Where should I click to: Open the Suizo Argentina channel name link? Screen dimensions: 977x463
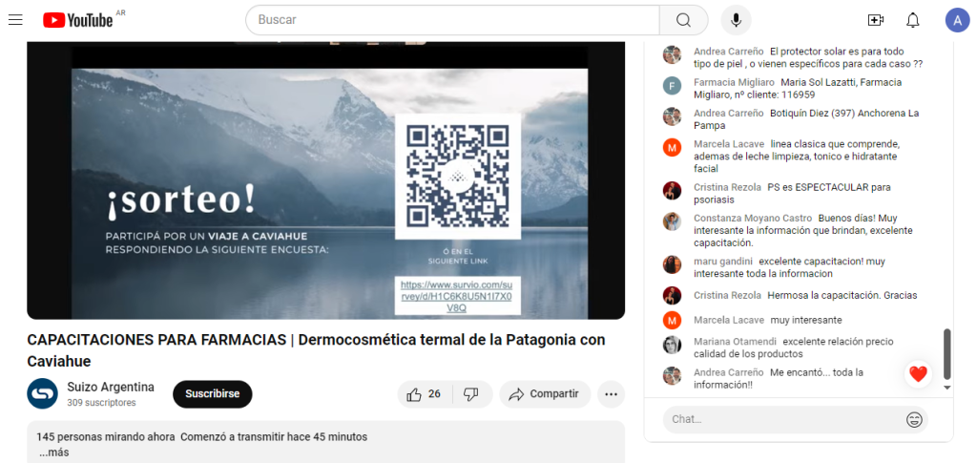click(111, 387)
